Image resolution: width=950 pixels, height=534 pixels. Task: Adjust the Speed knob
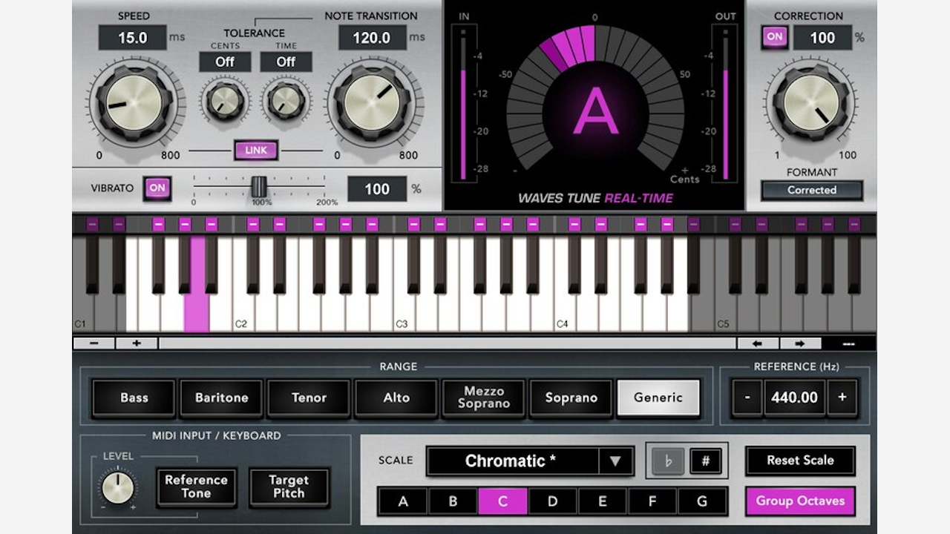[134, 104]
